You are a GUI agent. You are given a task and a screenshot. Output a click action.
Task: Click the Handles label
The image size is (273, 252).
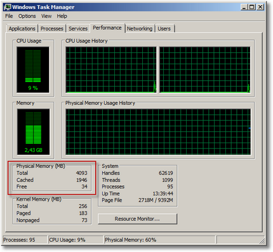tap(110, 173)
